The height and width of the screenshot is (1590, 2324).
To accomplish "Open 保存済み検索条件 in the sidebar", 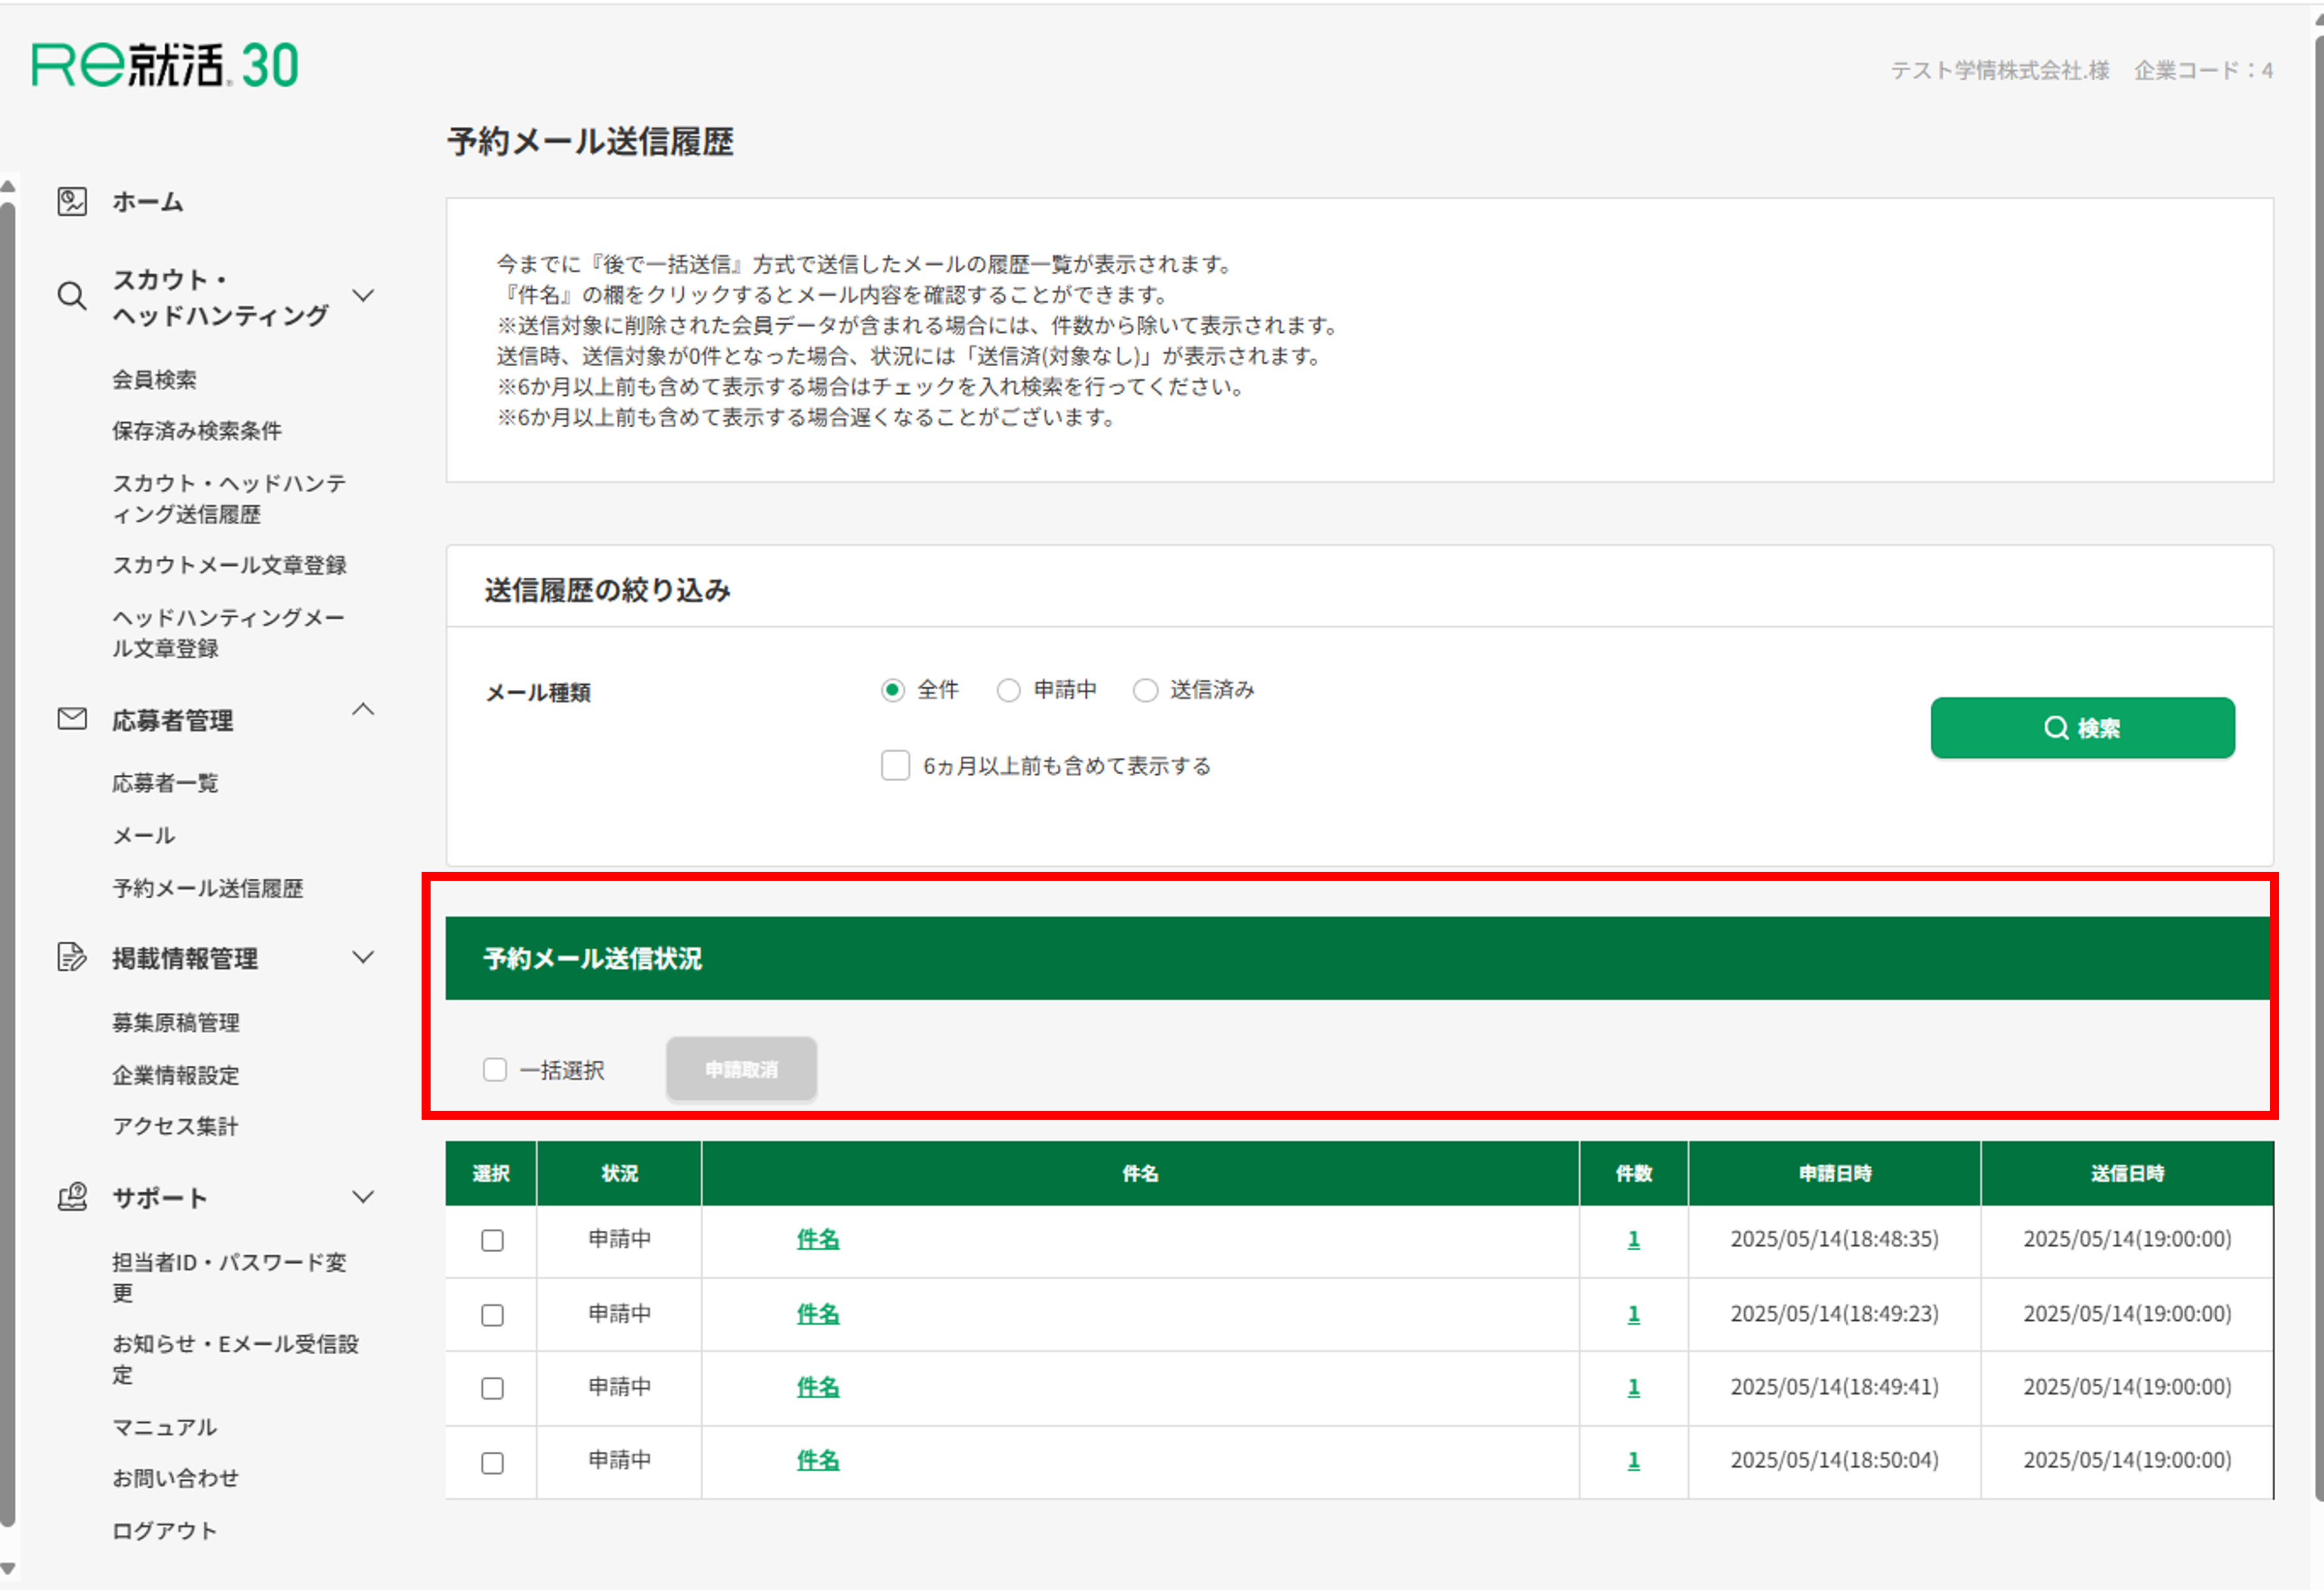I will click(x=197, y=430).
